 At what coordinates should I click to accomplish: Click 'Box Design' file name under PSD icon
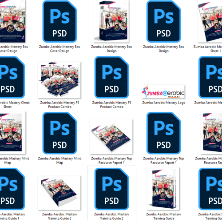click(163, 49)
